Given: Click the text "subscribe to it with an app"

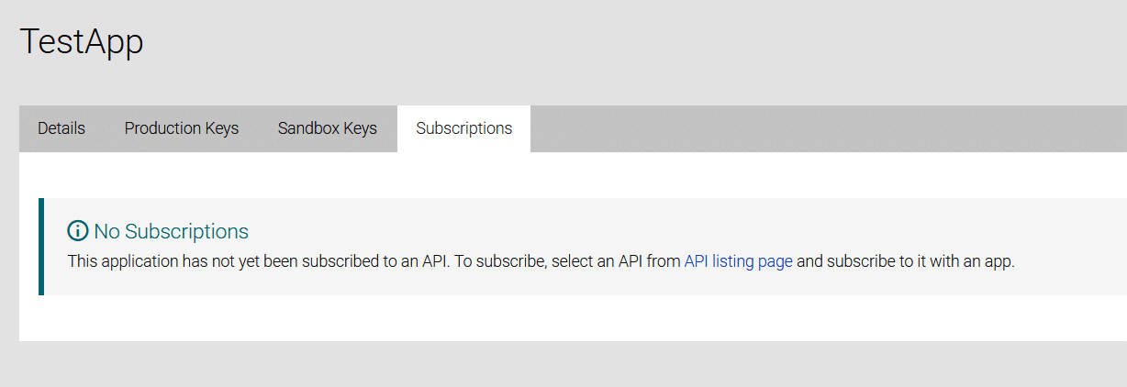Looking at the screenshot, I should click(921, 261).
